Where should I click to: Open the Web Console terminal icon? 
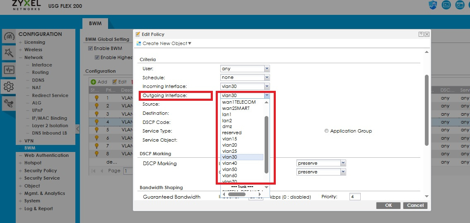tap(447, 5)
